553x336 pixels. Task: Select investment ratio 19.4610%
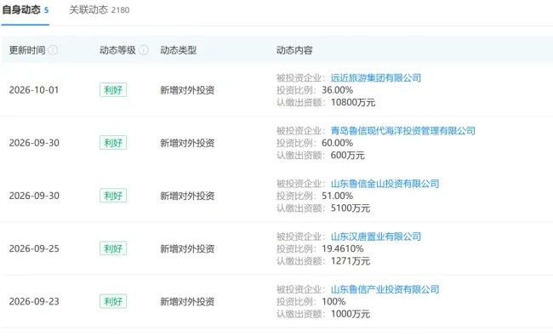point(343,248)
